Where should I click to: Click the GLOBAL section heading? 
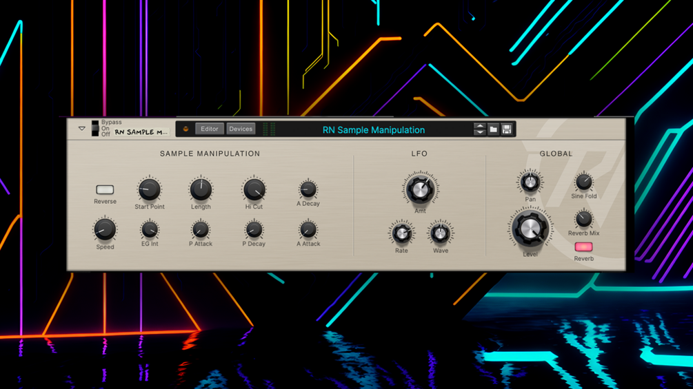(556, 154)
